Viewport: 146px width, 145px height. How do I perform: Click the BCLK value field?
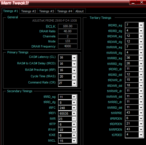tap(68, 26)
